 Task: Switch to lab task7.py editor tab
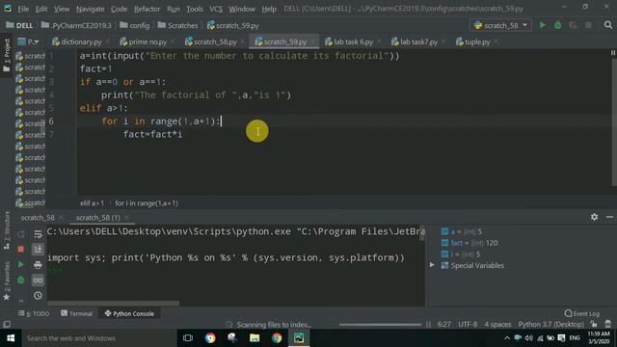click(418, 41)
